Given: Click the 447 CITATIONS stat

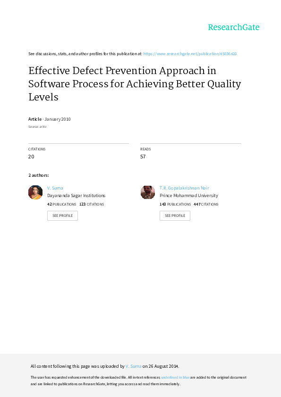Looking at the screenshot, I should tap(206, 204).
